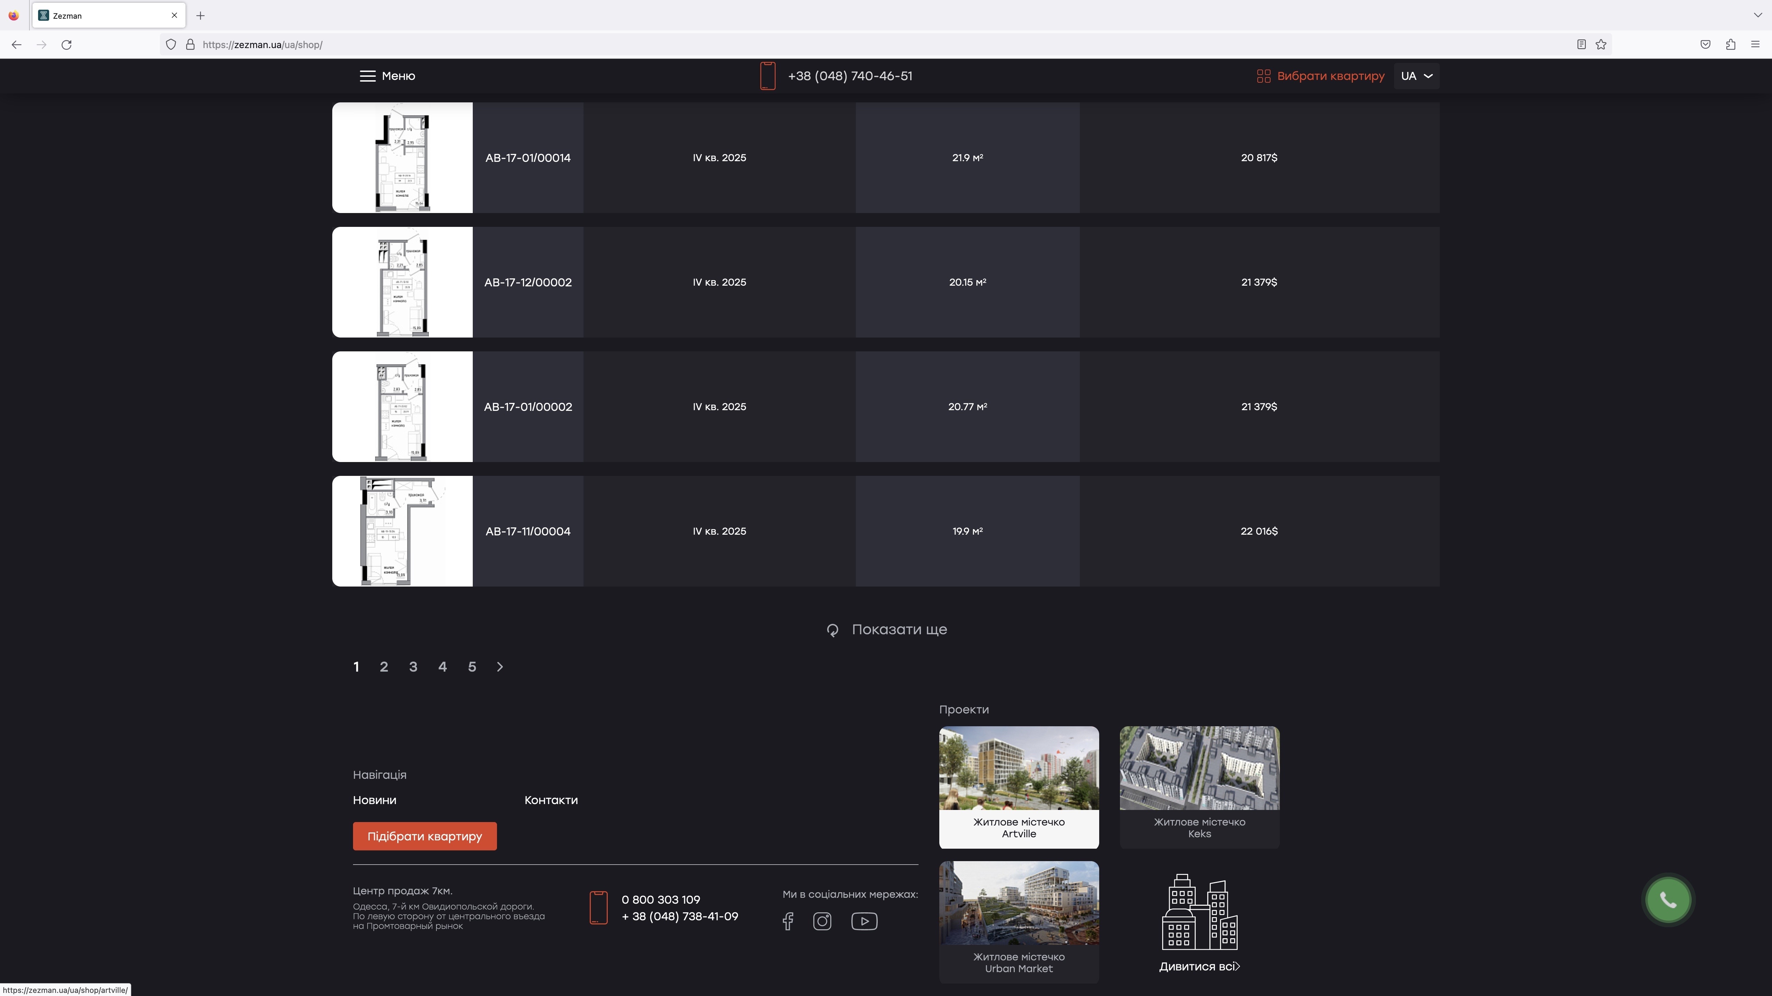Open the YouTube social icon

tap(864, 921)
